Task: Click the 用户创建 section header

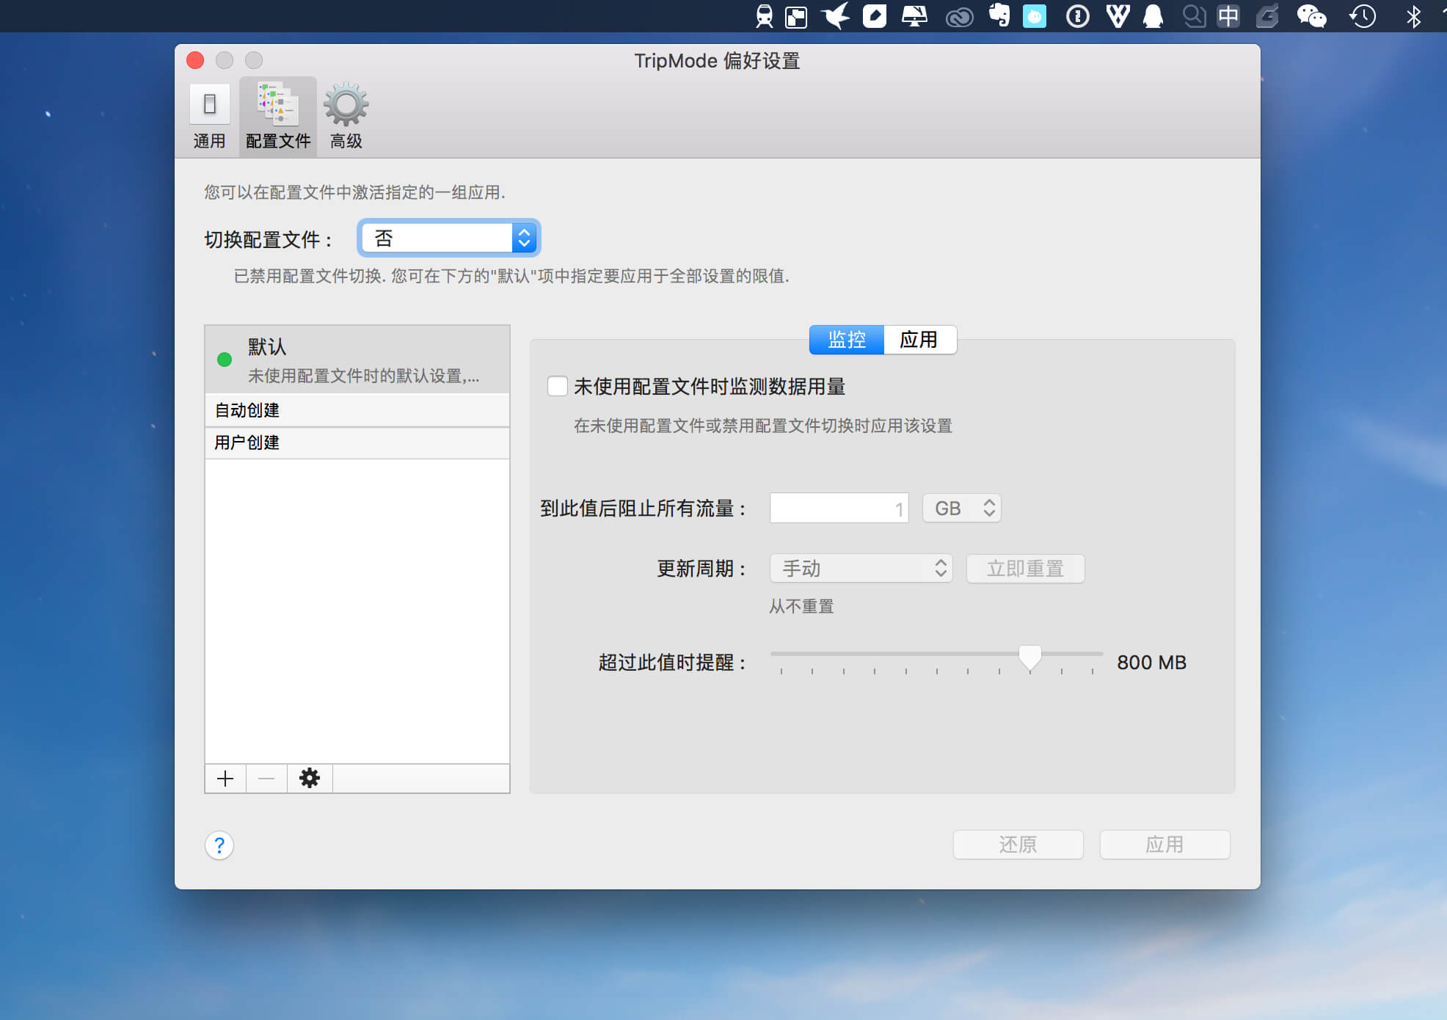Action: coord(357,442)
